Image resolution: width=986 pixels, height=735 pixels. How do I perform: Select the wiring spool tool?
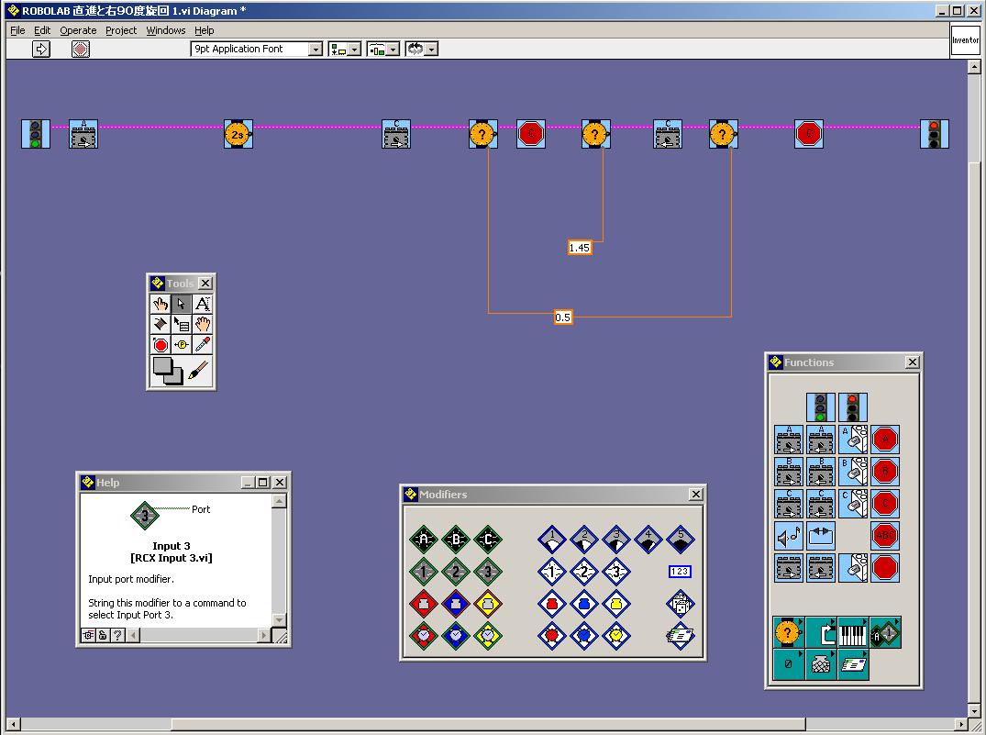click(161, 324)
